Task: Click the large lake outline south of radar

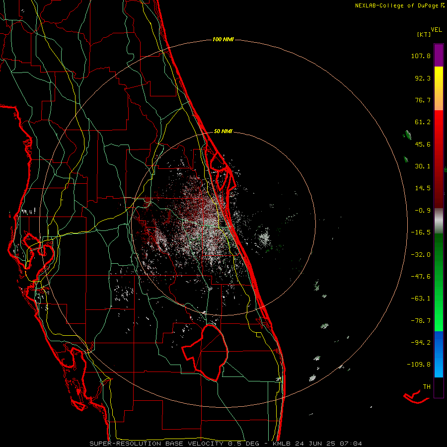Action: (205, 352)
